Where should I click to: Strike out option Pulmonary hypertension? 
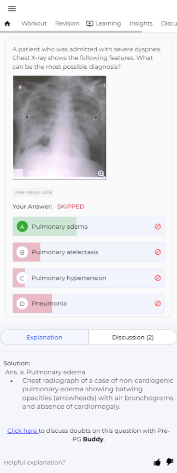pyautogui.click(x=158, y=278)
